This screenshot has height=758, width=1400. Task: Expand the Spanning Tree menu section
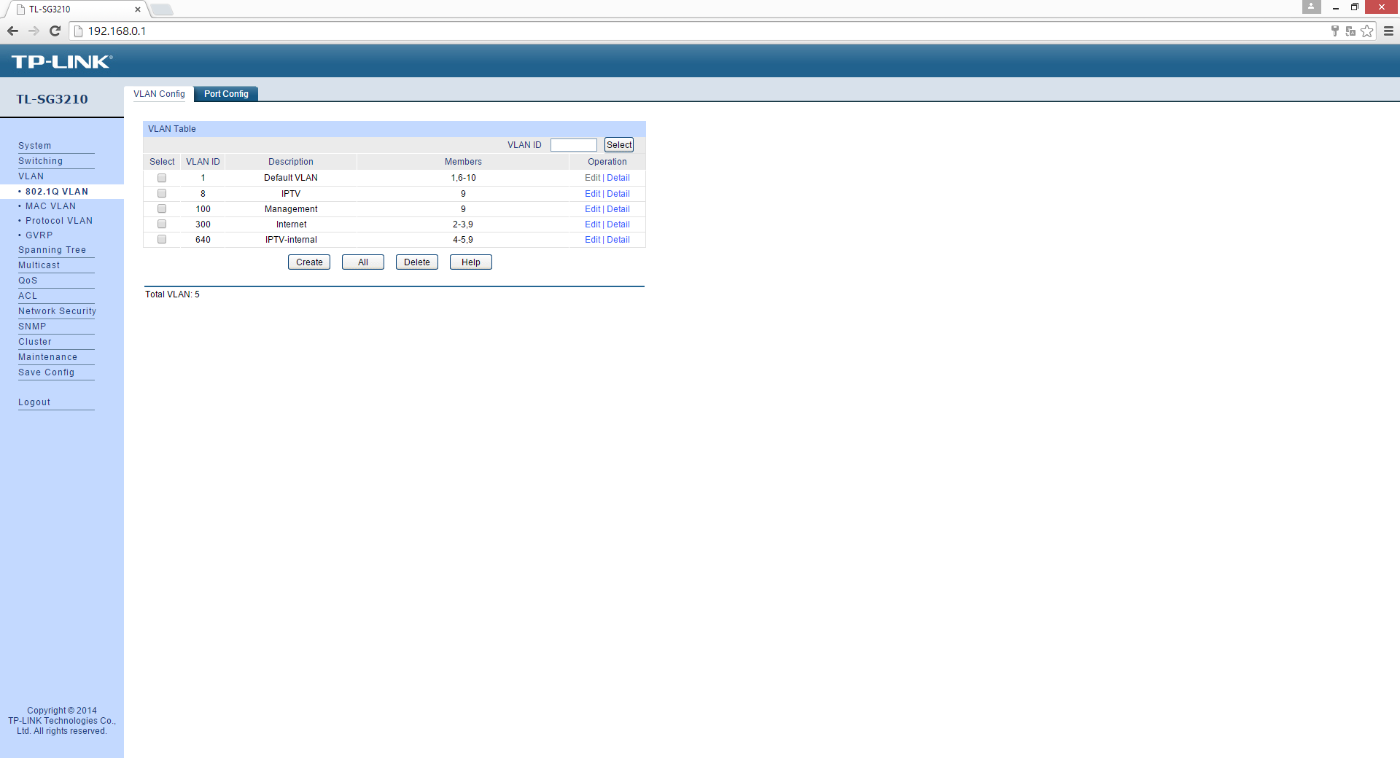coord(52,250)
